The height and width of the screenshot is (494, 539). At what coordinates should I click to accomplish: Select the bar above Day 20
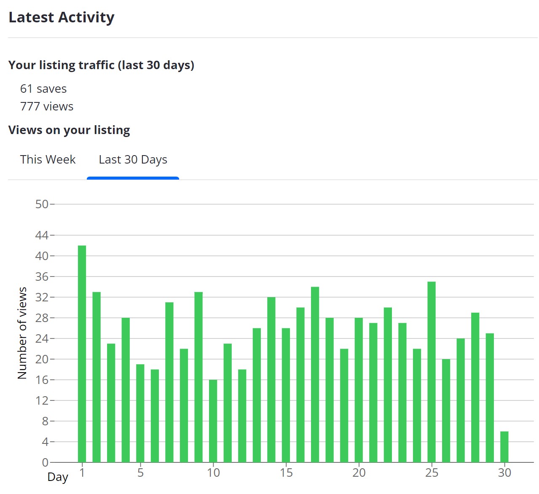pos(359,390)
